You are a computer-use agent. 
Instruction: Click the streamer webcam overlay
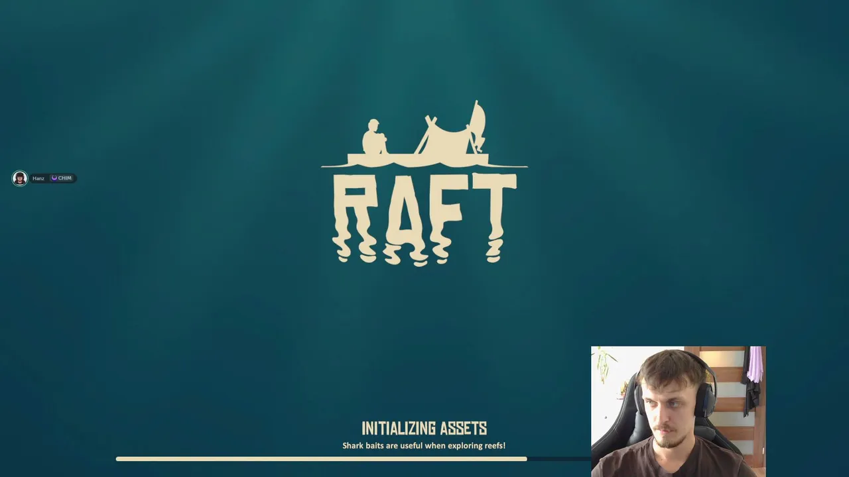(x=678, y=411)
